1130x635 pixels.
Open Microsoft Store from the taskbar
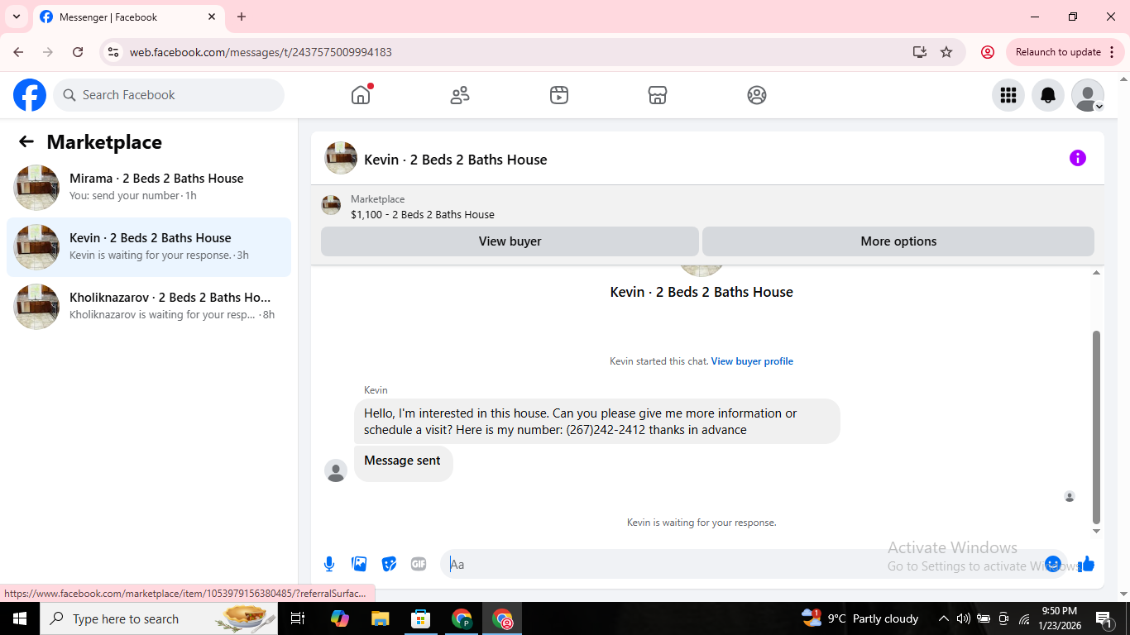coord(421,618)
